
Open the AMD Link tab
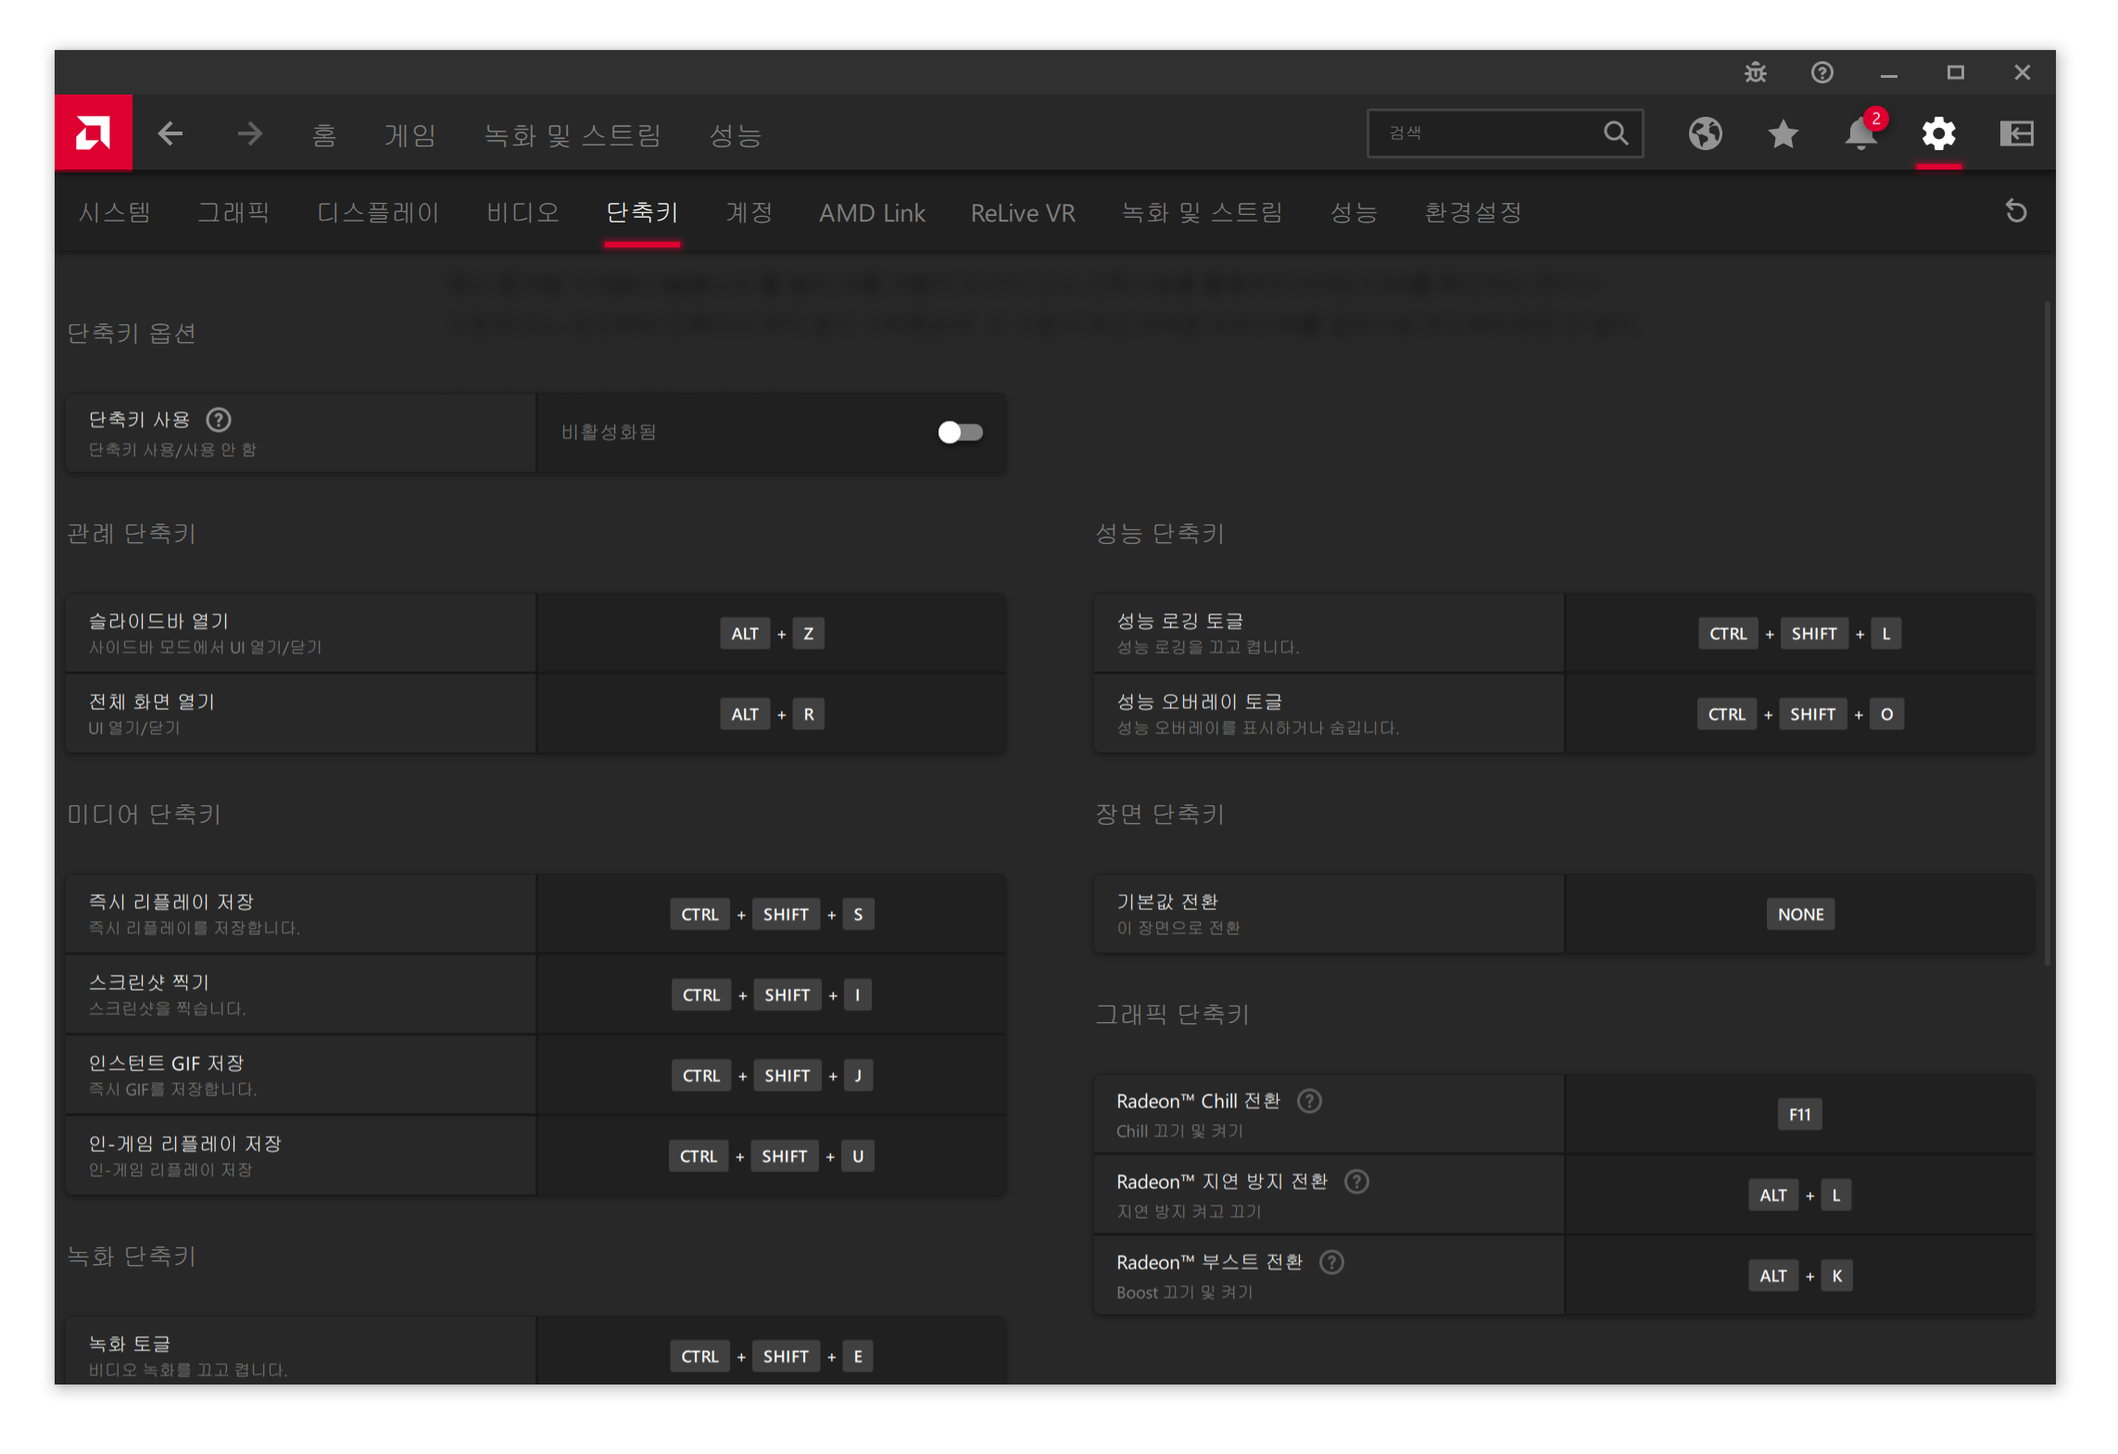(x=871, y=213)
